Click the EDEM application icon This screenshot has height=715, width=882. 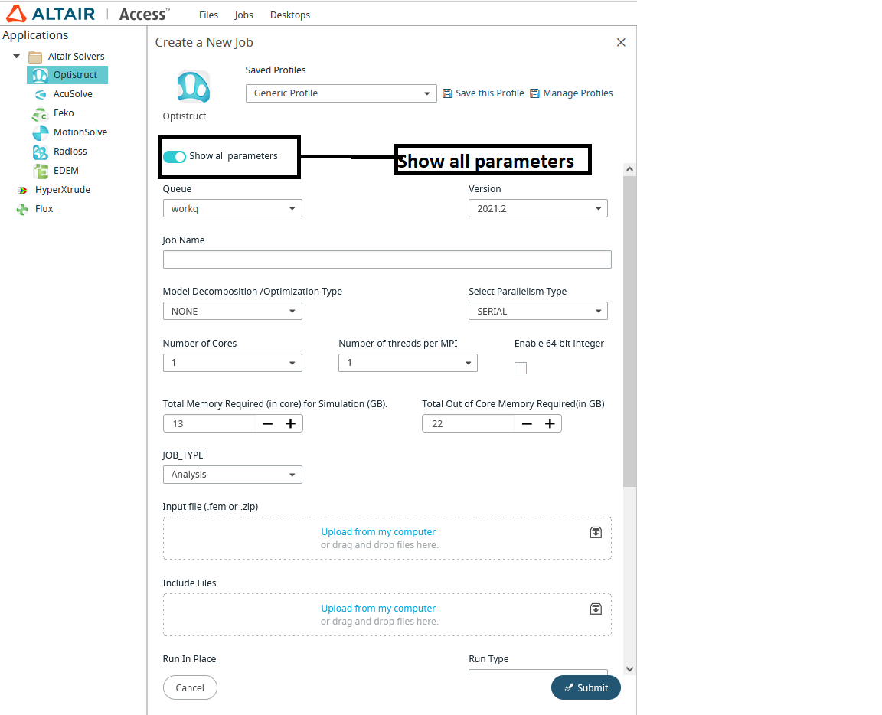tap(40, 171)
